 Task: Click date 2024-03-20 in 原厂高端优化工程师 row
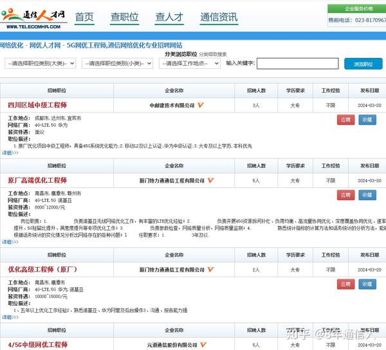369,181
